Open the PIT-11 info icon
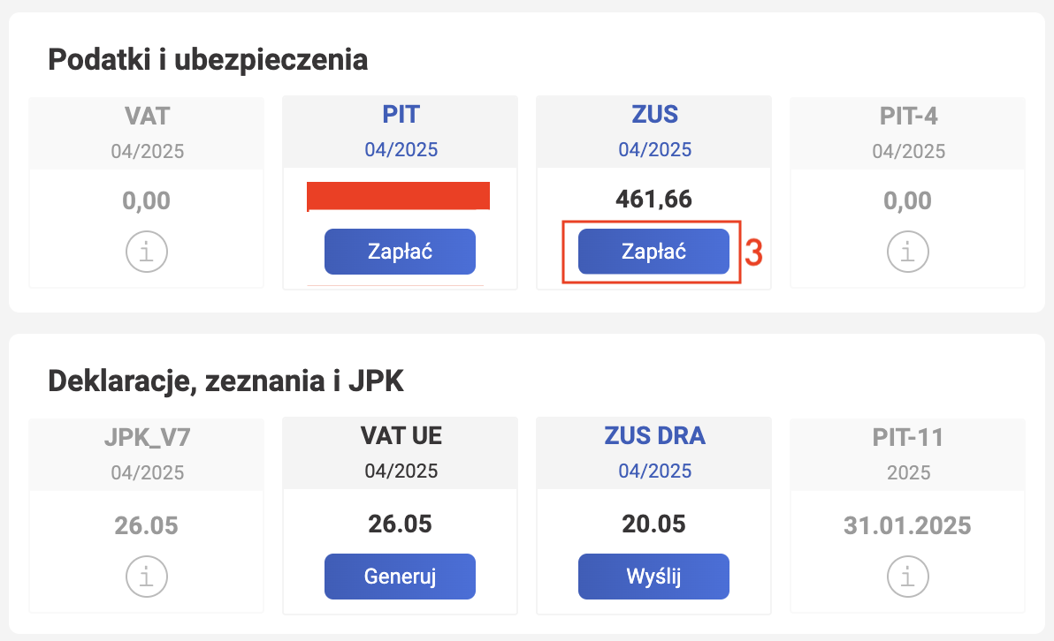The height and width of the screenshot is (641, 1054). pos(907,577)
